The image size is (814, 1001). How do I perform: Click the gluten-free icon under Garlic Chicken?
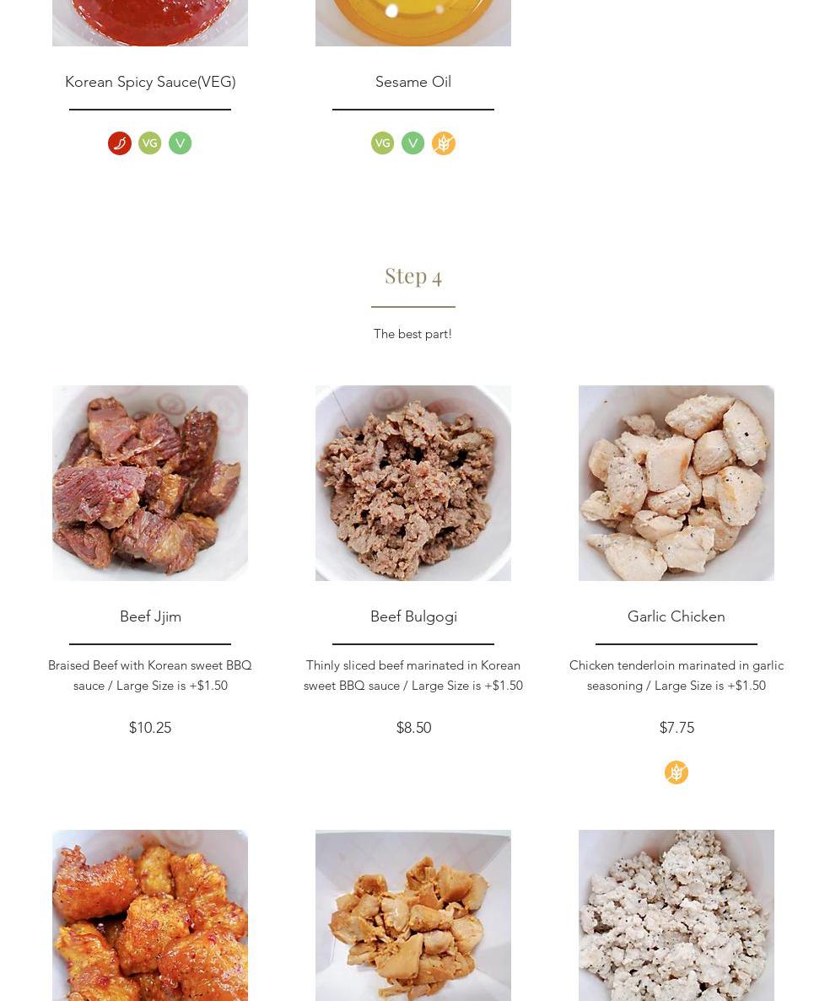pos(677,772)
